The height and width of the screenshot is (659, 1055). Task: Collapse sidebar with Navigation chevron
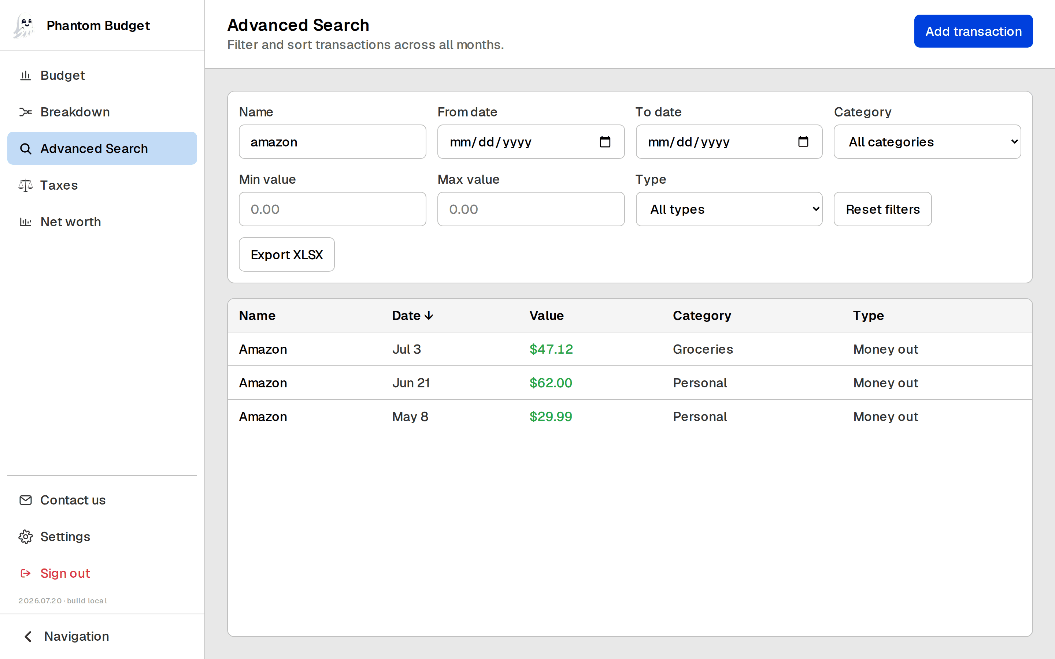(x=28, y=636)
